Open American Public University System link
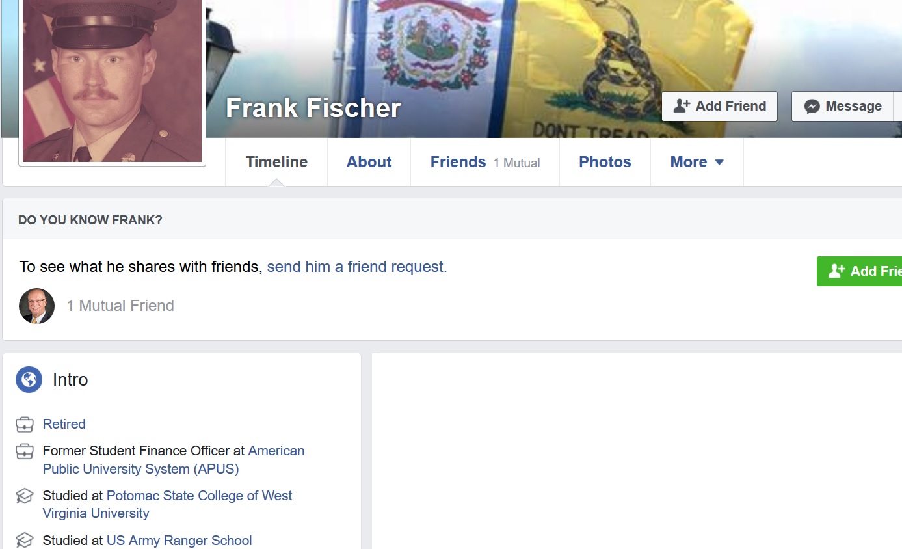This screenshot has height=549, width=902. tap(174, 460)
